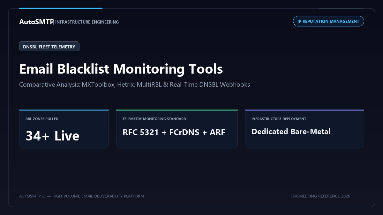This screenshot has height=215, width=383.
Task: Click the Email Blacklist Monitoring Tools heading
Action: point(121,69)
